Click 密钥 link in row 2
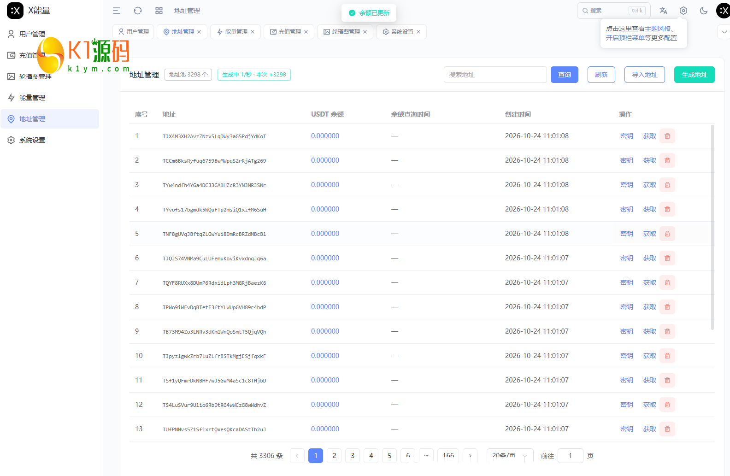 tap(627, 160)
